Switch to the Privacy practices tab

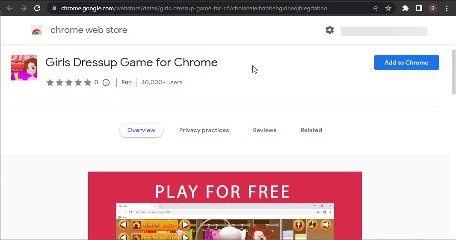click(204, 130)
